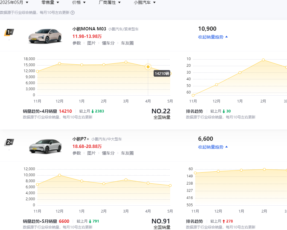287x230 pixels.
Task: Click the NO.91 national ranking
Action: (161, 221)
